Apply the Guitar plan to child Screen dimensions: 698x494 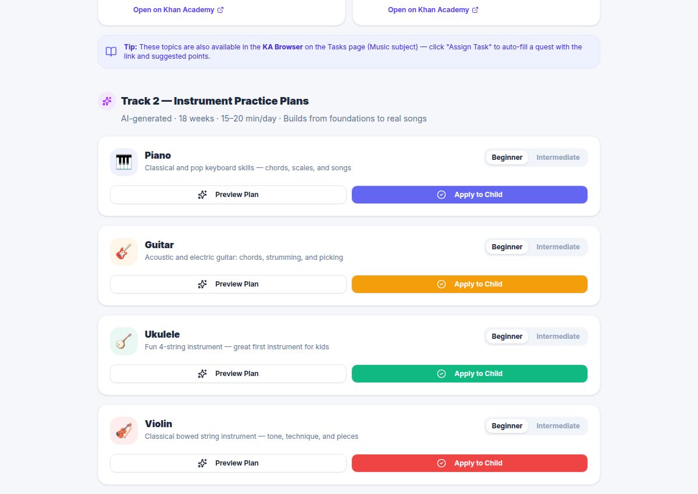469,284
